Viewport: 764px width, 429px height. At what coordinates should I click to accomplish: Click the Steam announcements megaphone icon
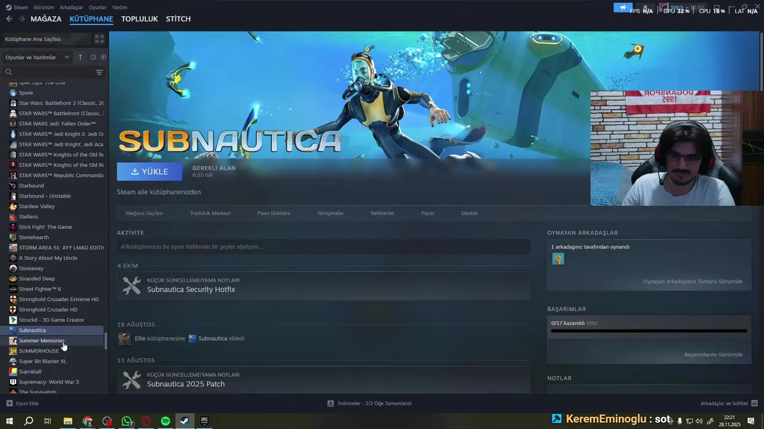(x=623, y=8)
